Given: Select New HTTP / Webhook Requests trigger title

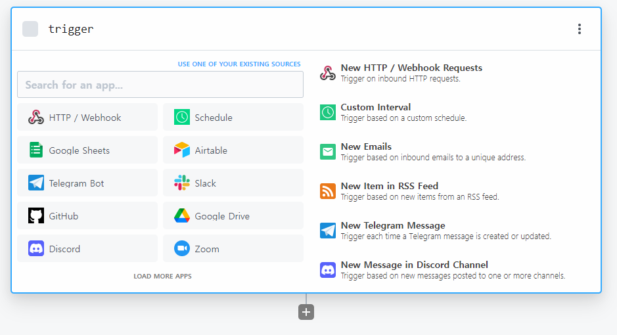Looking at the screenshot, I should point(411,68).
